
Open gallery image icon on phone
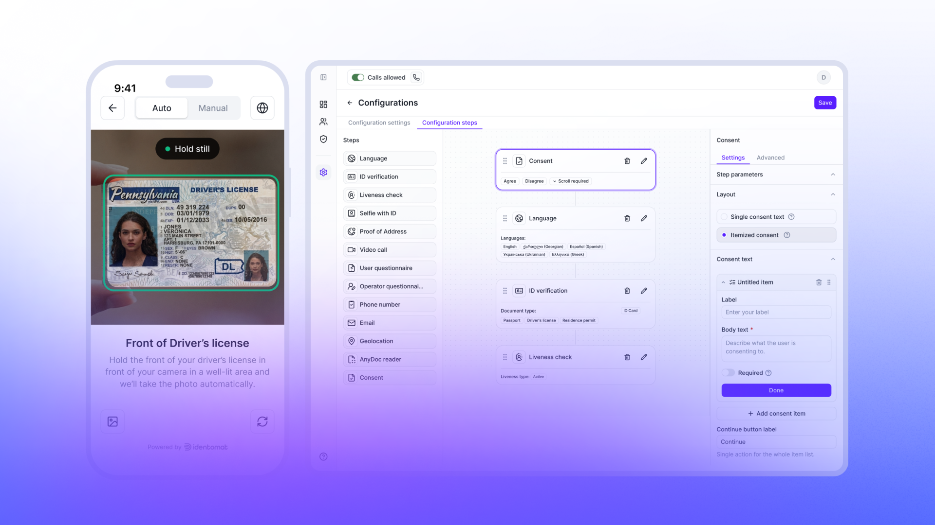tap(112, 421)
